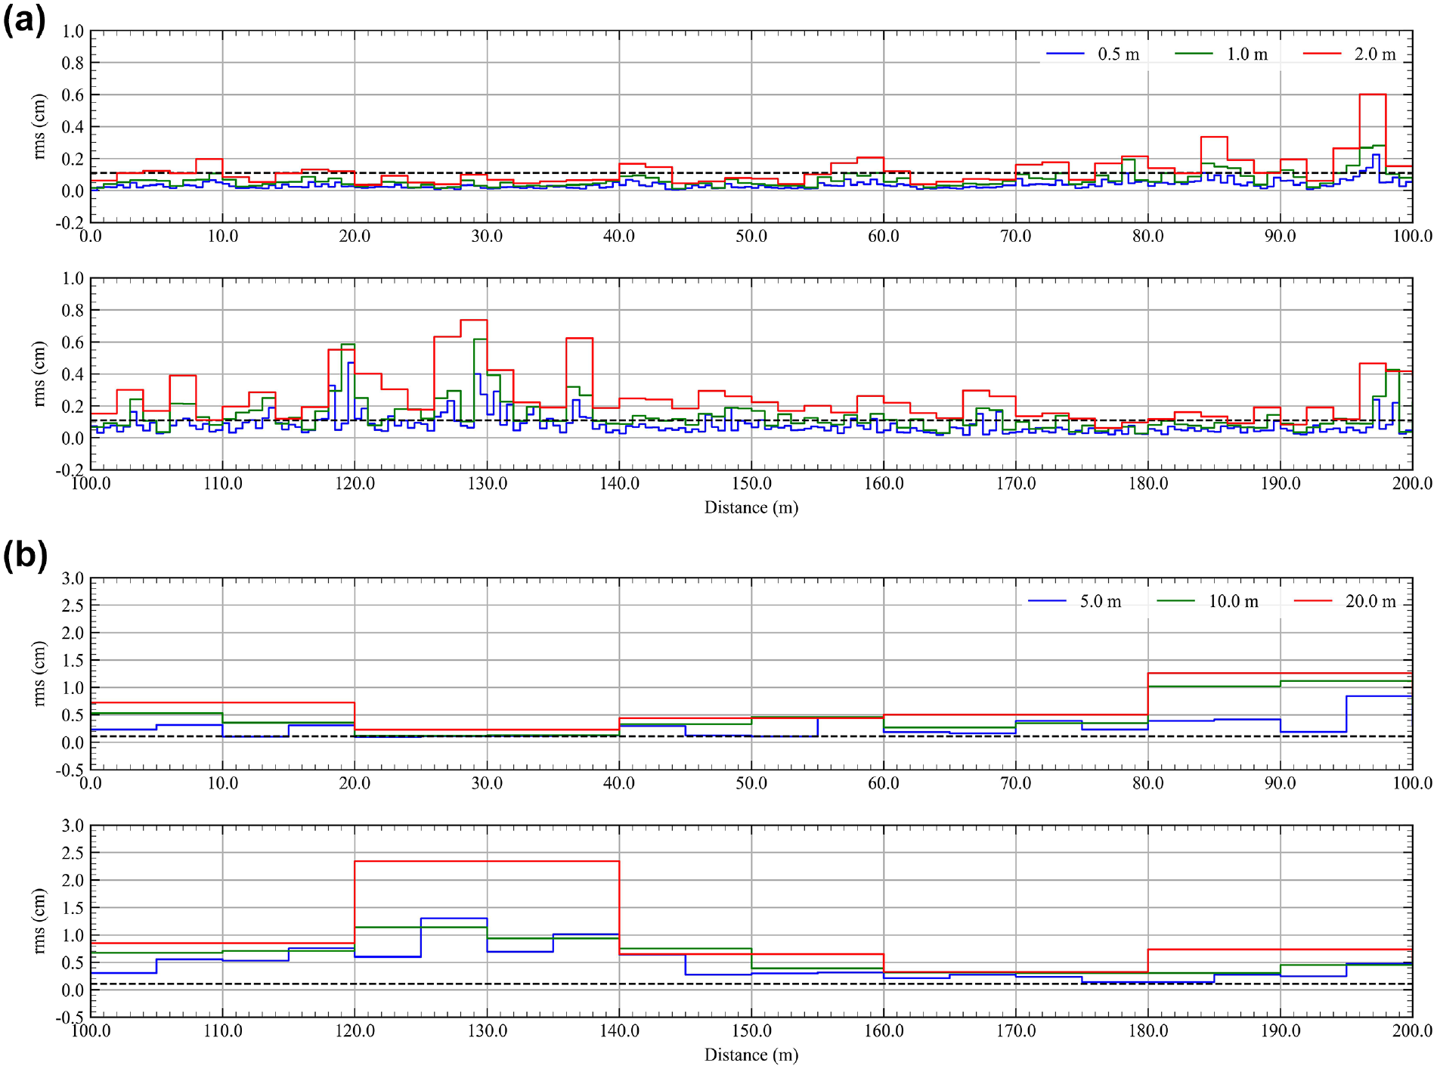Click the 200.0 tick label of bottom chart
Viewport: 1437px width, 1069px height.
tap(1412, 1030)
